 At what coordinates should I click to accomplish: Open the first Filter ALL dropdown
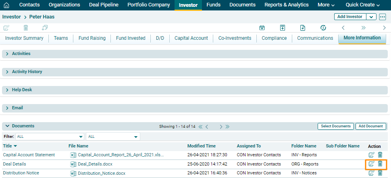click(x=50, y=137)
